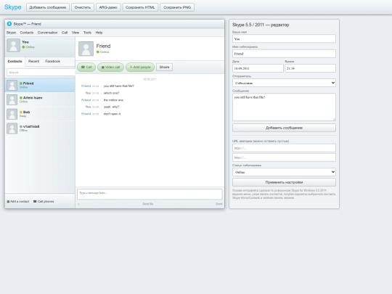
Task: Click the second avatar URL field
Action: click(284, 158)
